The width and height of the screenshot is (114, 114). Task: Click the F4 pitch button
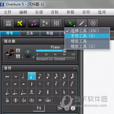point(39,108)
